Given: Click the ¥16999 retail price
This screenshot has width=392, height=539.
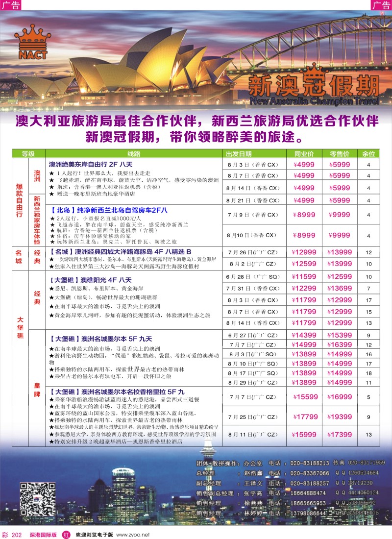Looking at the screenshot, I should 340,397.
